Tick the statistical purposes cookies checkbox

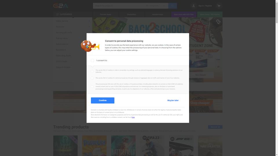tap(92, 78)
